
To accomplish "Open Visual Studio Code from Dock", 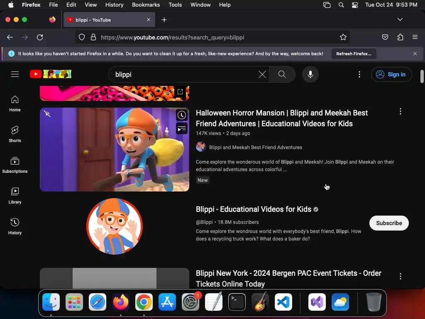I will click(x=283, y=302).
